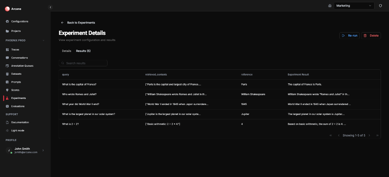Select the Results (5) tab

point(83,51)
